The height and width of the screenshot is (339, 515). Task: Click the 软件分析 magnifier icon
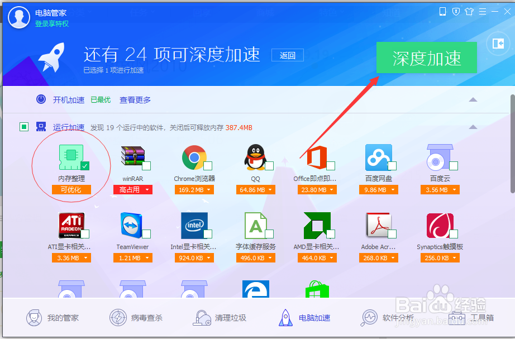(369, 317)
